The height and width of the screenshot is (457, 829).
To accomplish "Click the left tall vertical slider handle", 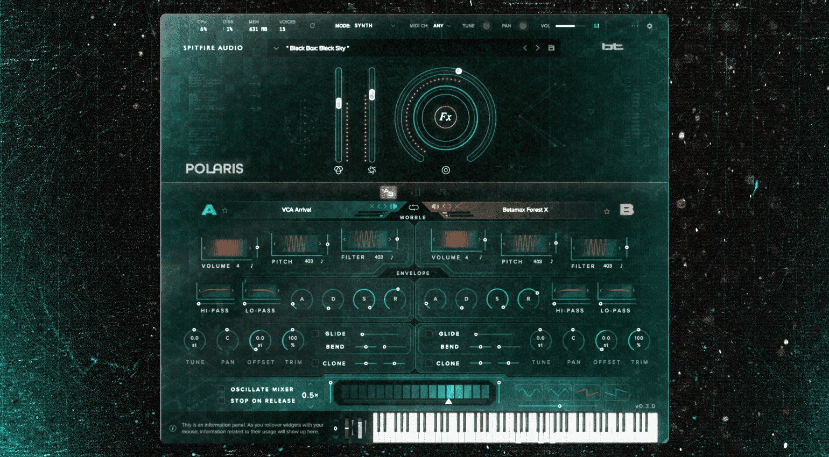I will (x=339, y=103).
